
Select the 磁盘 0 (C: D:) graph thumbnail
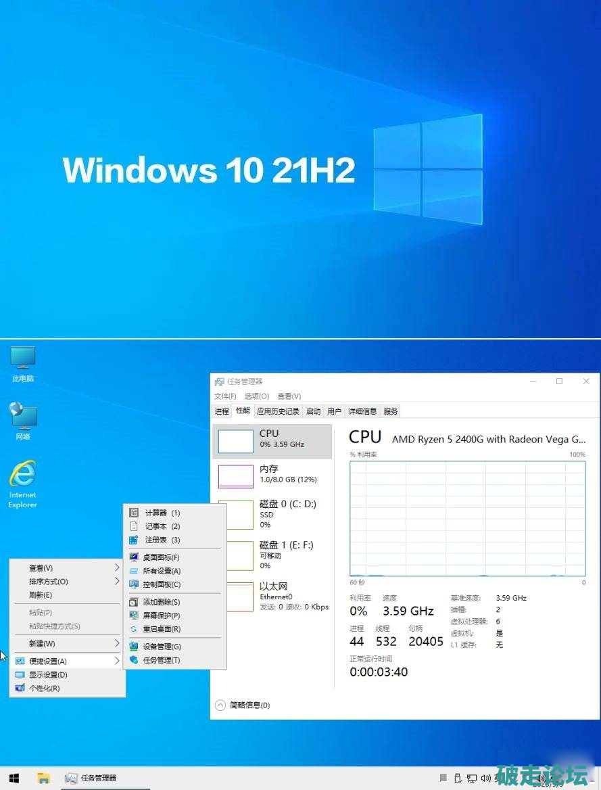click(272, 514)
